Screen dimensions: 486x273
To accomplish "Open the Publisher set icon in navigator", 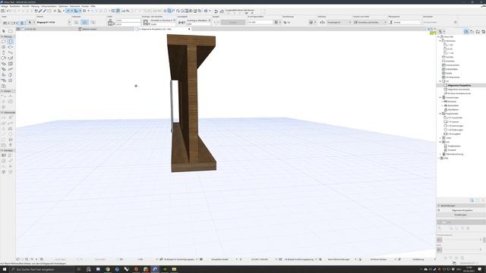I will tap(483, 32).
